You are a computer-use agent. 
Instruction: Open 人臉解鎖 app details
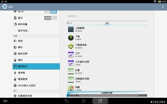tap(107, 29)
